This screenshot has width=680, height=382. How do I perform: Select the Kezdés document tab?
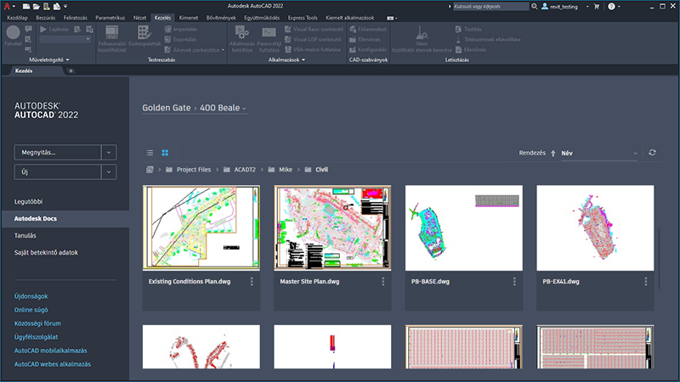[x=24, y=70]
